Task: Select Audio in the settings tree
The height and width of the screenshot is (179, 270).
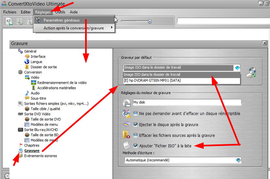Action: point(35,93)
